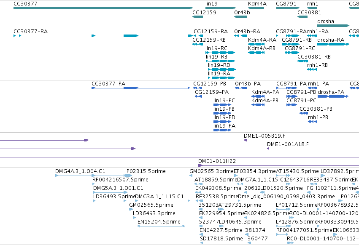Click the AT18859.5prime EST label

tap(216, 180)
